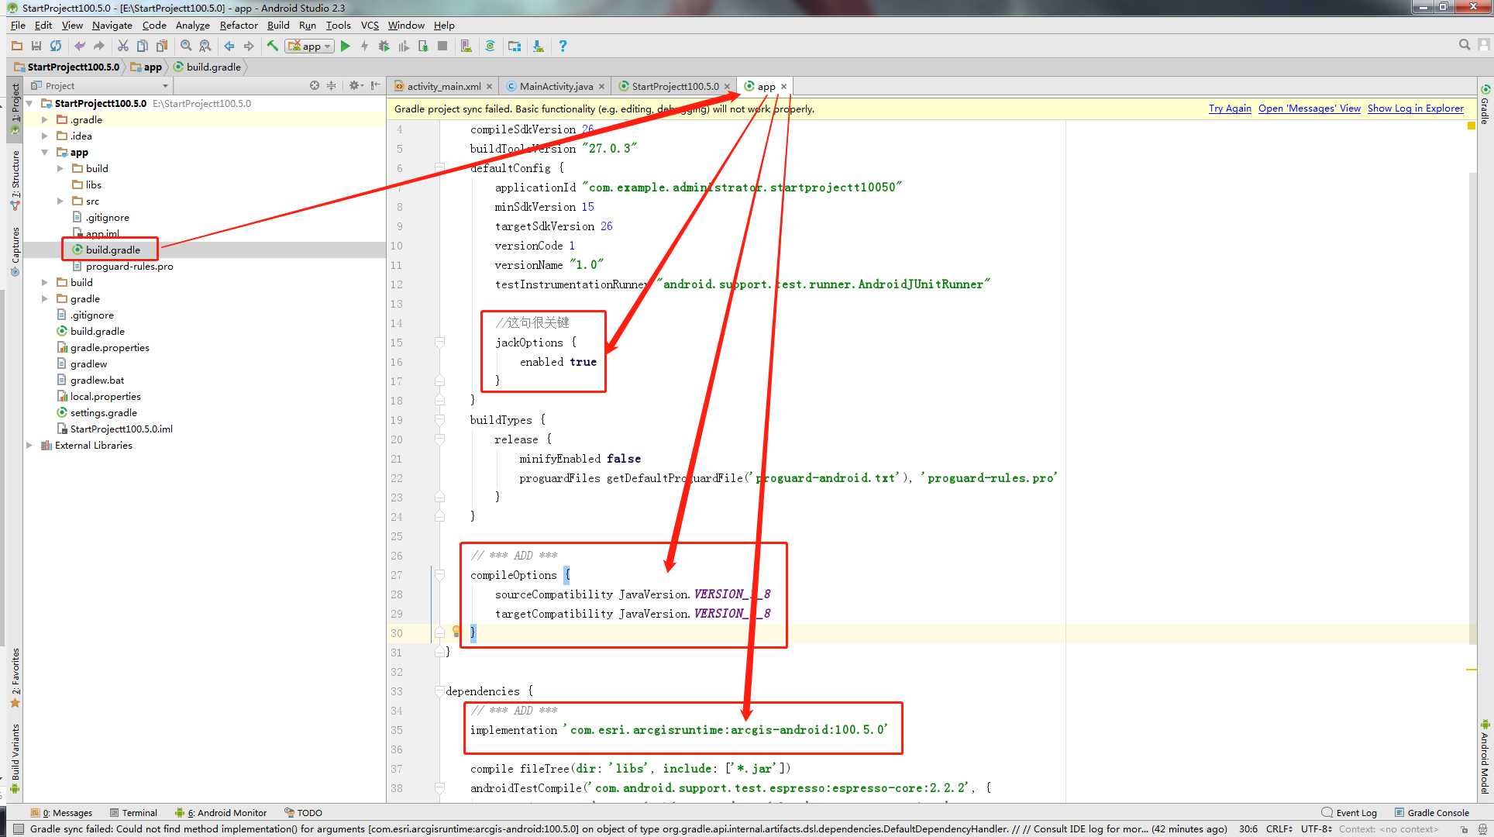This screenshot has height=837, width=1494.
Task: Click the Paste toolbar icon
Action: pyautogui.click(x=161, y=46)
